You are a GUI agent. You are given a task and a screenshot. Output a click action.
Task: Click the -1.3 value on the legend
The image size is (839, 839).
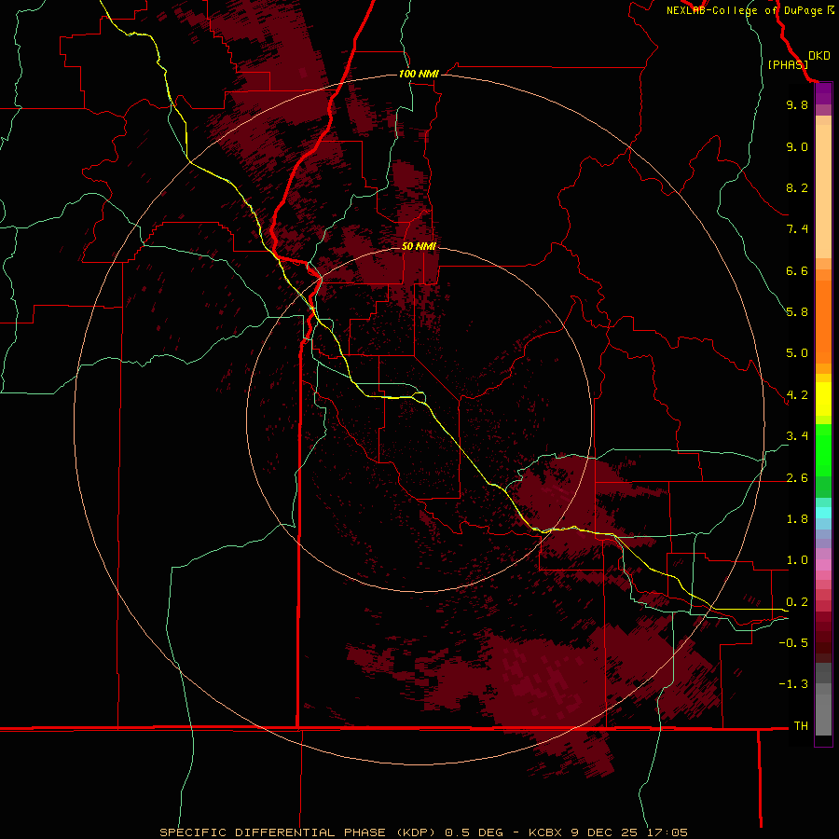tap(793, 684)
